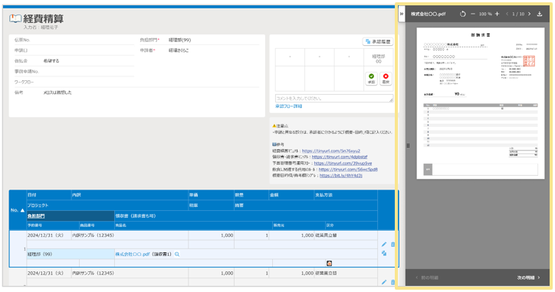The height and width of the screenshot is (292, 555).
Task: Go to the previous PDF page
Action: [507, 14]
